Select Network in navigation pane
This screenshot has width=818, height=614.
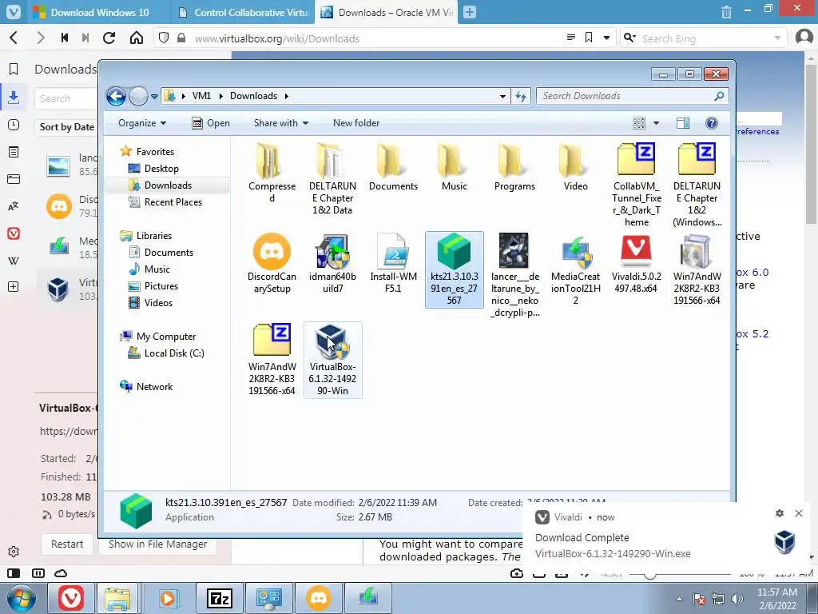tap(154, 387)
